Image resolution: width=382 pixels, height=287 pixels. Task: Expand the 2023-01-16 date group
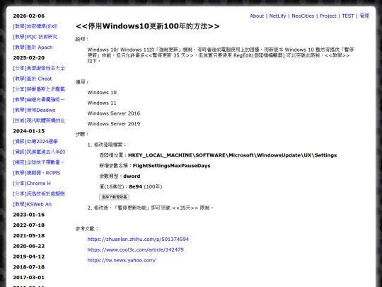pos(29,215)
